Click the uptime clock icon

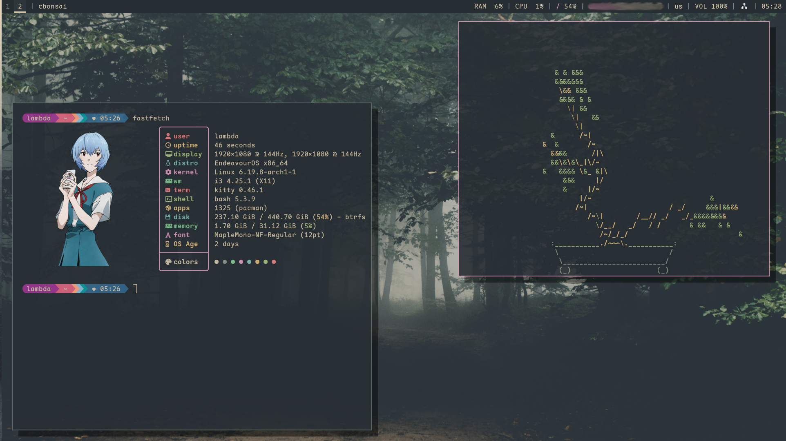point(168,145)
